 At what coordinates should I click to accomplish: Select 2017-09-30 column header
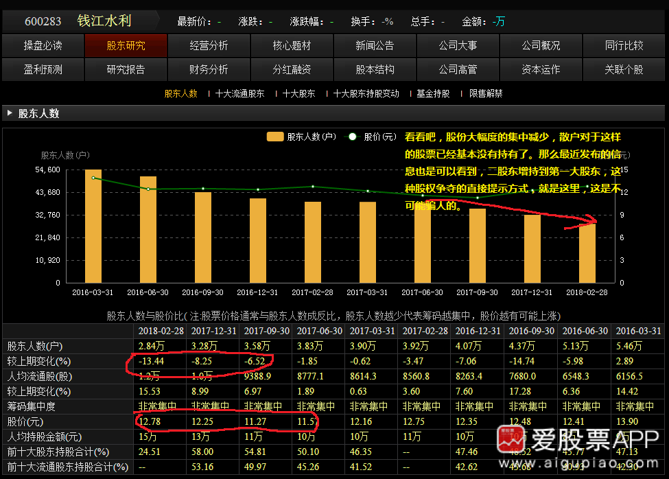click(x=267, y=331)
